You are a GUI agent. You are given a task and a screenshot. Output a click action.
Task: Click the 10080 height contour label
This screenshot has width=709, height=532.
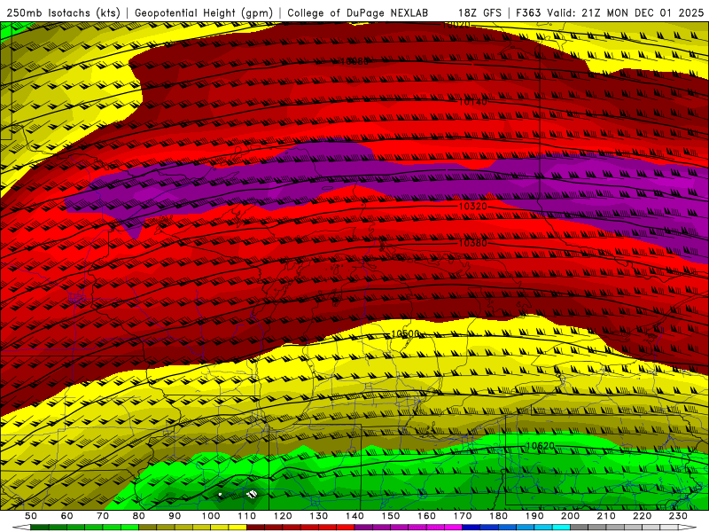(x=354, y=61)
